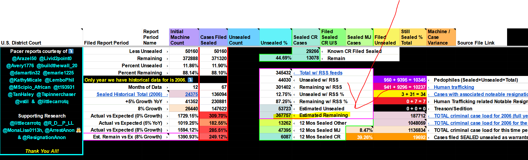Select the 'Unsealed %' header cell
The width and height of the screenshot is (528, 160).
[276, 37]
